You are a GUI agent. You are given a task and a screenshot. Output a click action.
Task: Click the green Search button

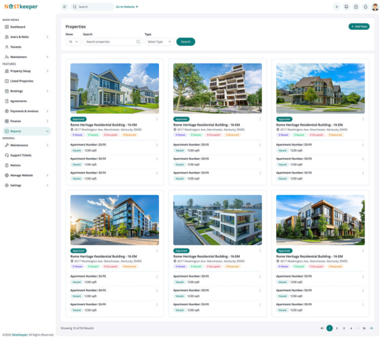(186, 42)
